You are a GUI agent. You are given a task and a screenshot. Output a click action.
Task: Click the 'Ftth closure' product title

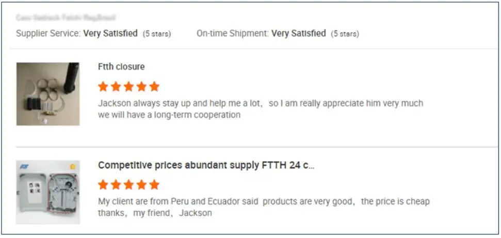click(x=121, y=67)
